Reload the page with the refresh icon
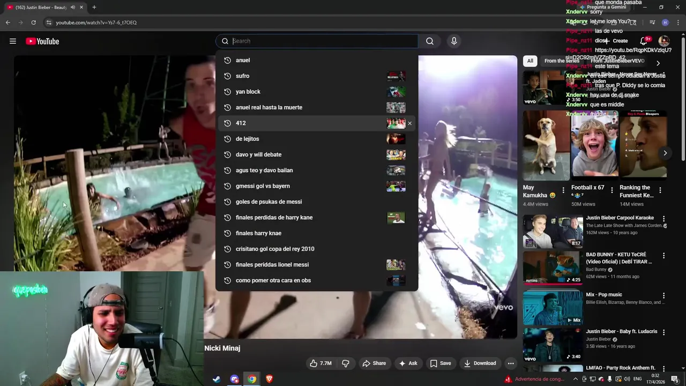This screenshot has width=686, height=386. click(33, 23)
